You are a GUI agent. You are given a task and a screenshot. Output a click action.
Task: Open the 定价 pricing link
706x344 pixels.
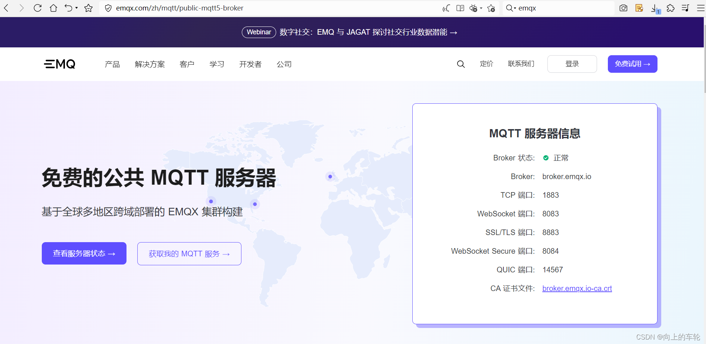click(487, 64)
